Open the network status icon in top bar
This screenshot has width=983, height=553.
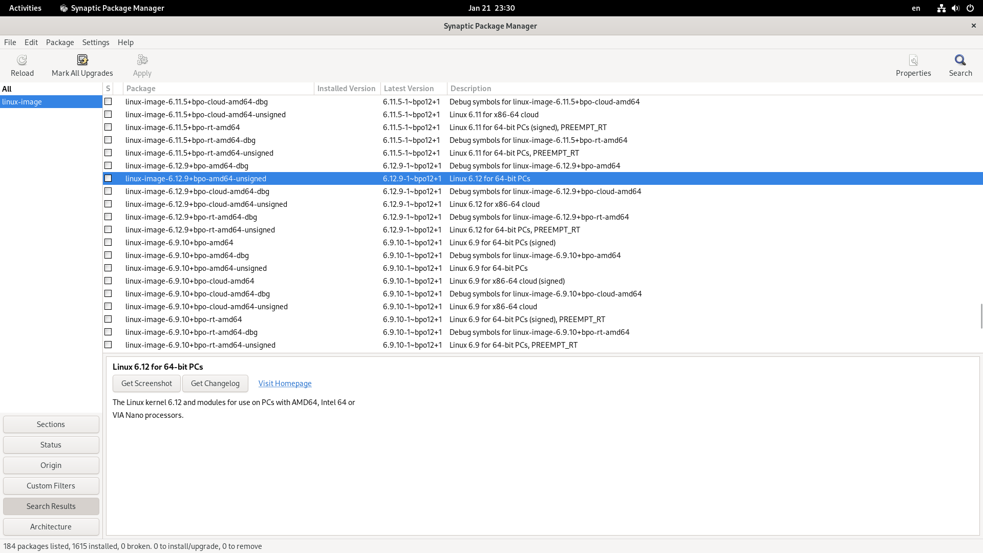tap(941, 8)
